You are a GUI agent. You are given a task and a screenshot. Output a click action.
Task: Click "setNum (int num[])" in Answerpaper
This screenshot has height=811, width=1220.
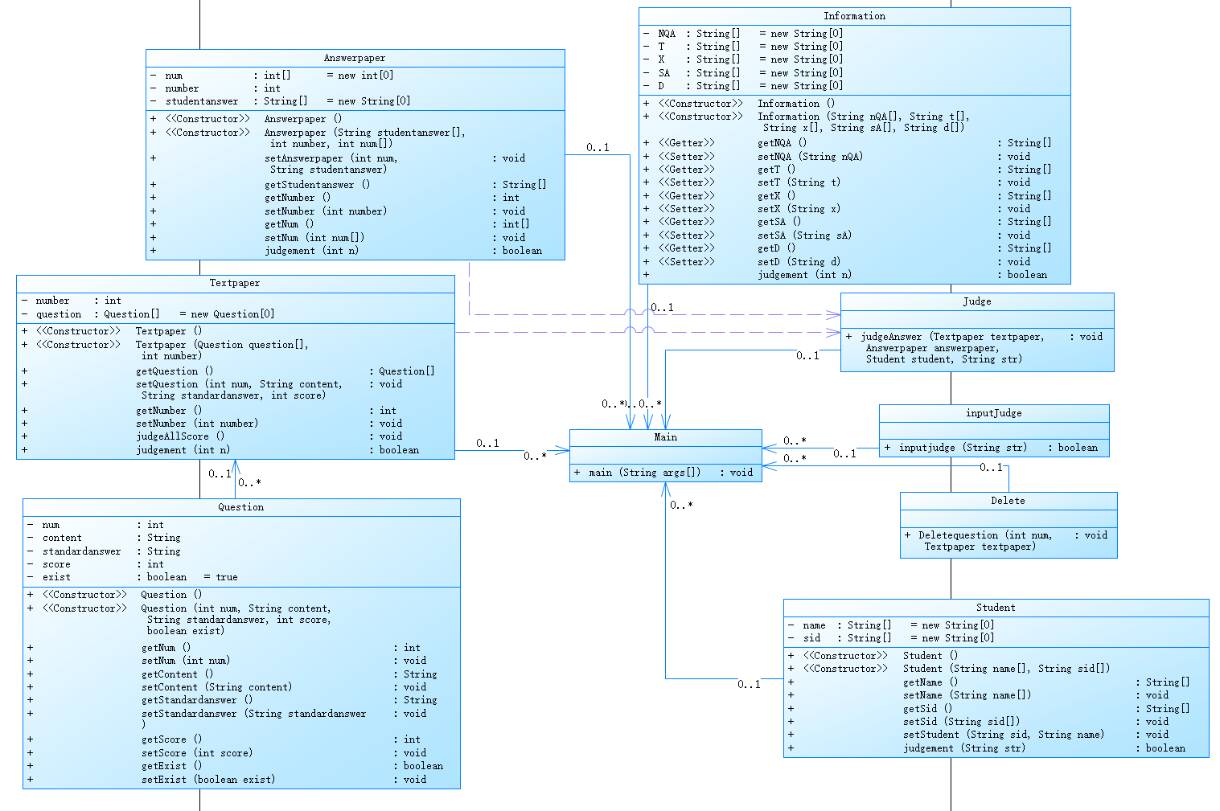[314, 238]
